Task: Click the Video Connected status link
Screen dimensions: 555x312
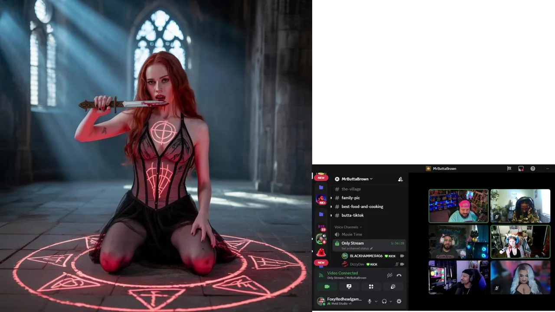Action: point(343,273)
